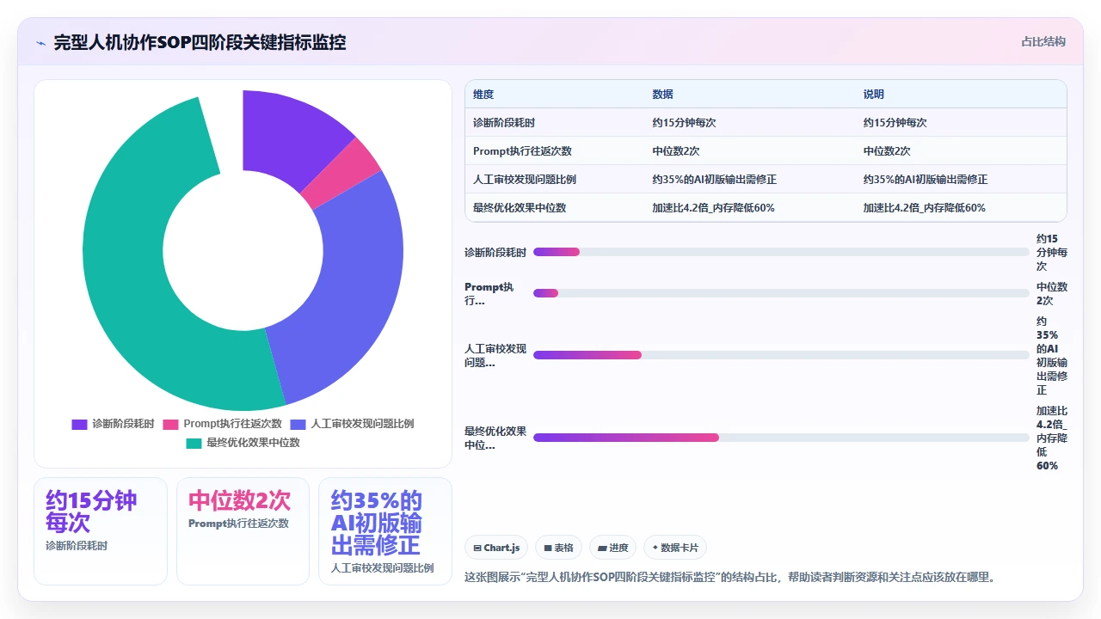Click the Prompt执行 progress bar
The image size is (1101, 619).
(x=781, y=293)
